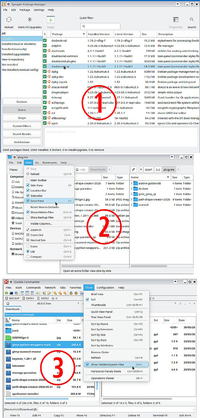This screenshot has width=200, height=418.
Task: Toggle Show Hidden Files in View menu
Action: click(28, 212)
